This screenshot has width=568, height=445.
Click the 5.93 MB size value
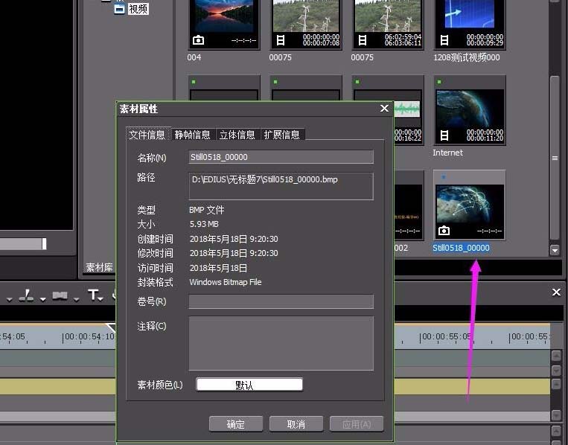click(204, 224)
